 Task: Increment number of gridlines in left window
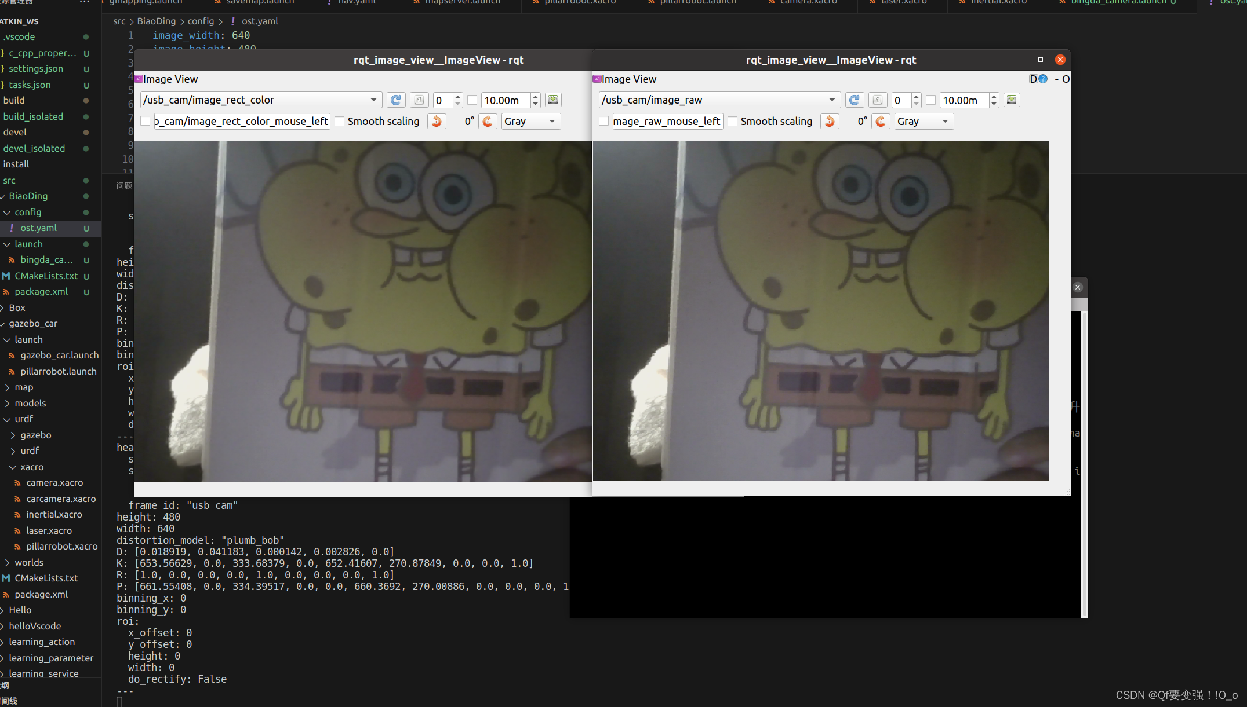point(458,97)
